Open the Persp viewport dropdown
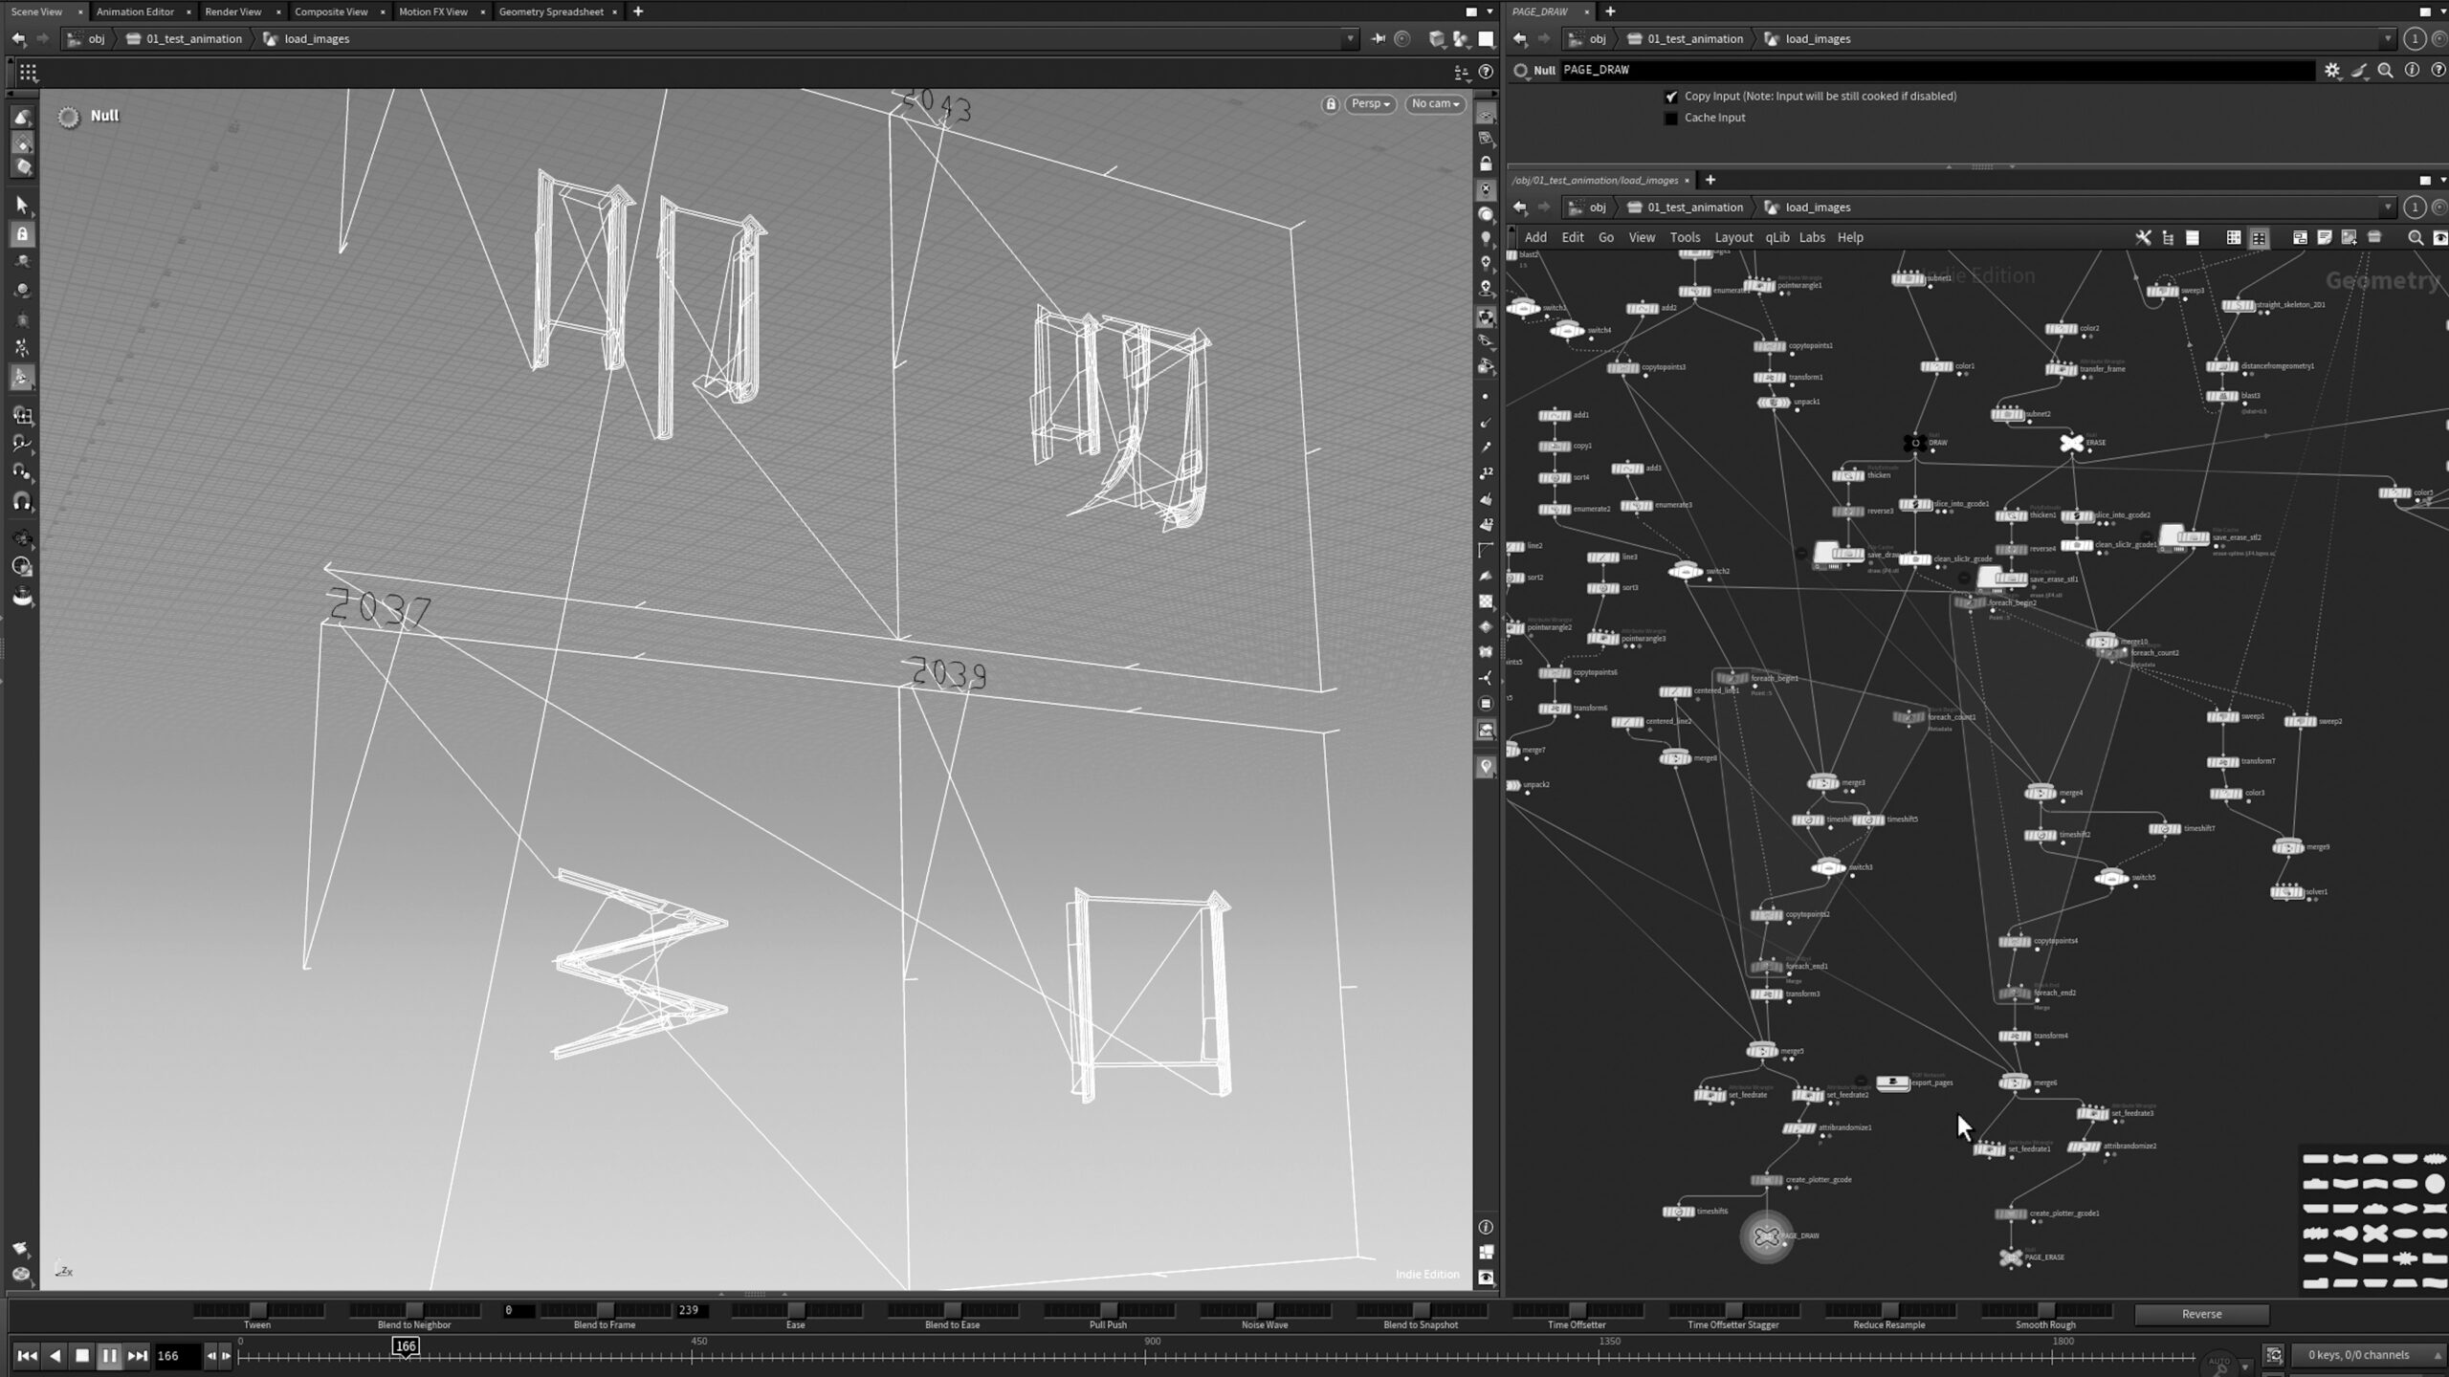 coord(1370,104)
